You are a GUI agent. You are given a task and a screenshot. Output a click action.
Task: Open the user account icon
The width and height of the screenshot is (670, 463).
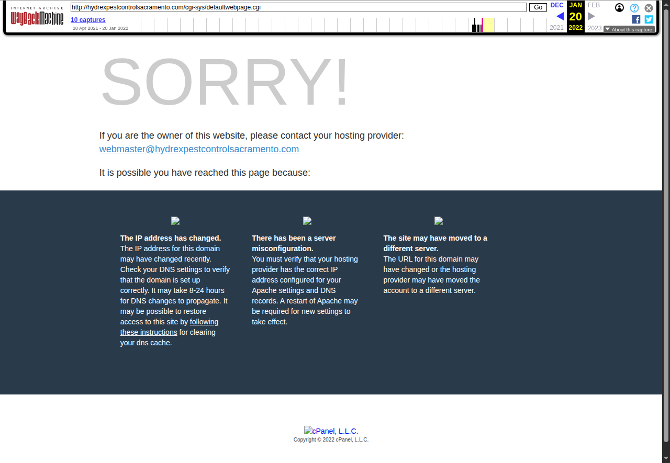point(619,8)
